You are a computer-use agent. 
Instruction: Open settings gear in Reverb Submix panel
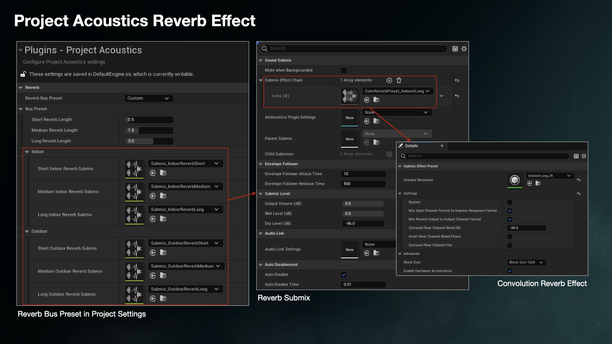464,49
